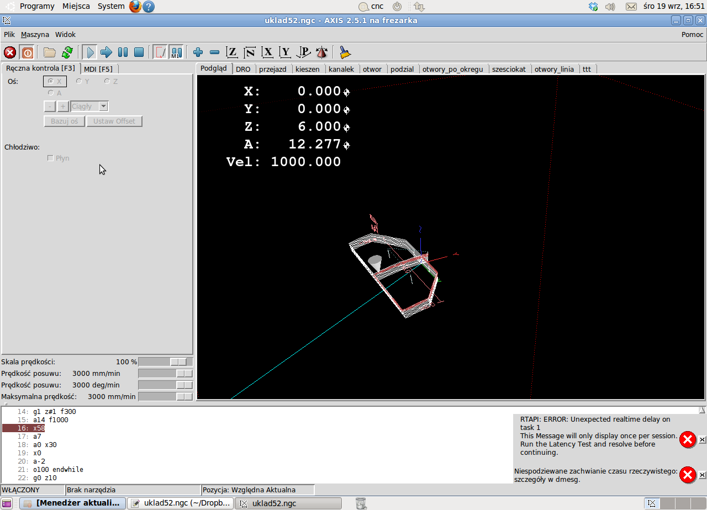Open the przejazd tab
This screenshot has width=707, height=510.
[273, 69]
